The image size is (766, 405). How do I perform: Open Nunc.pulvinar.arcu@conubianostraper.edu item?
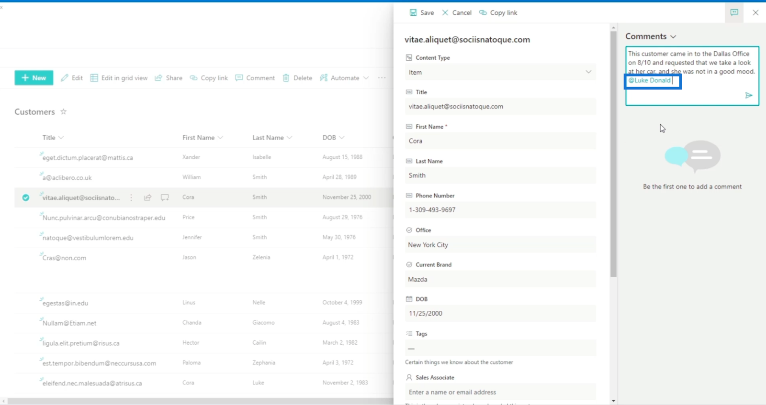pyautogui.click(x=104, y=218)
